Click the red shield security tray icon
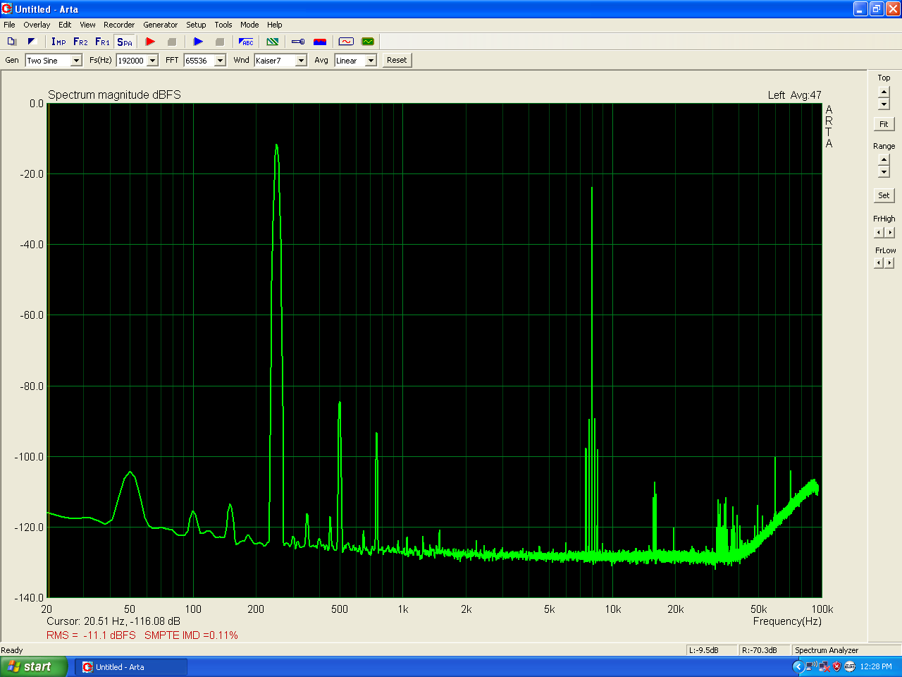The height and width of the screenshot is (677, 902). click(836, 666)
